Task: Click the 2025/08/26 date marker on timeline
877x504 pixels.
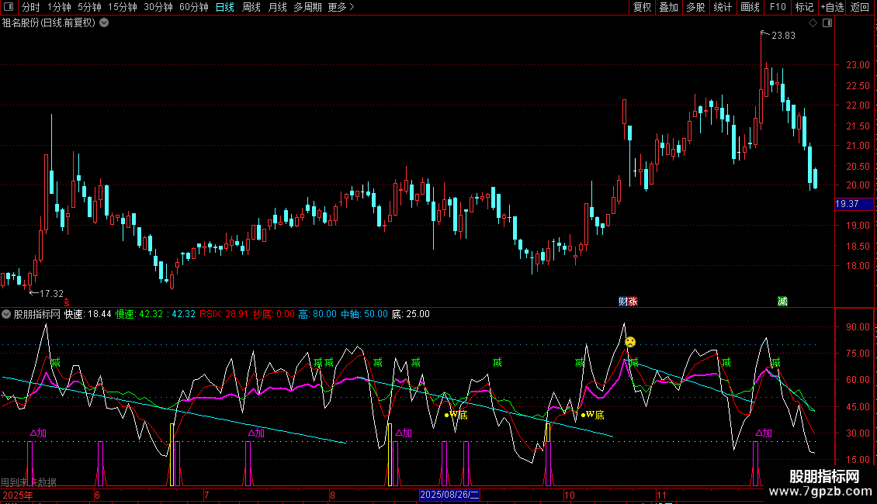Action: tap(450, 495)
